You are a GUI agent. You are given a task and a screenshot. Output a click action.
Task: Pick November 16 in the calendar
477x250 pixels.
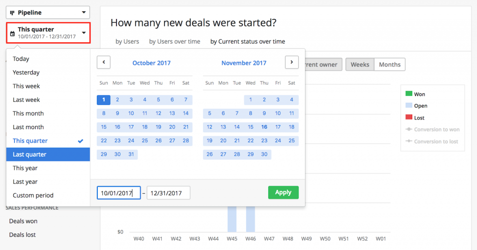point(264,127)
